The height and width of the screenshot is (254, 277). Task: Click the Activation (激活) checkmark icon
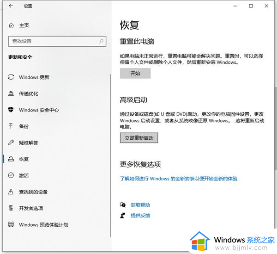pos(11,175)
